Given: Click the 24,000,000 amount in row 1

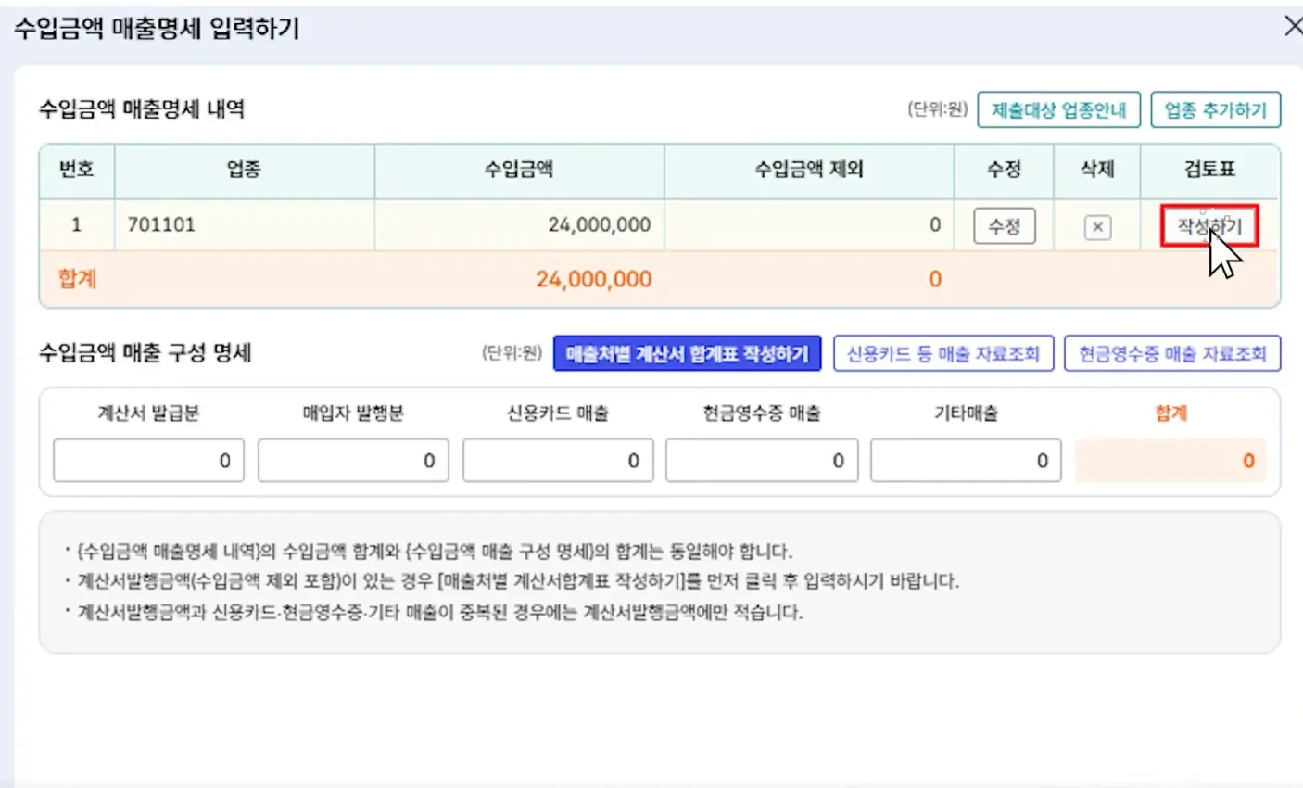Looking at the screenshot, I should point(599,224).
